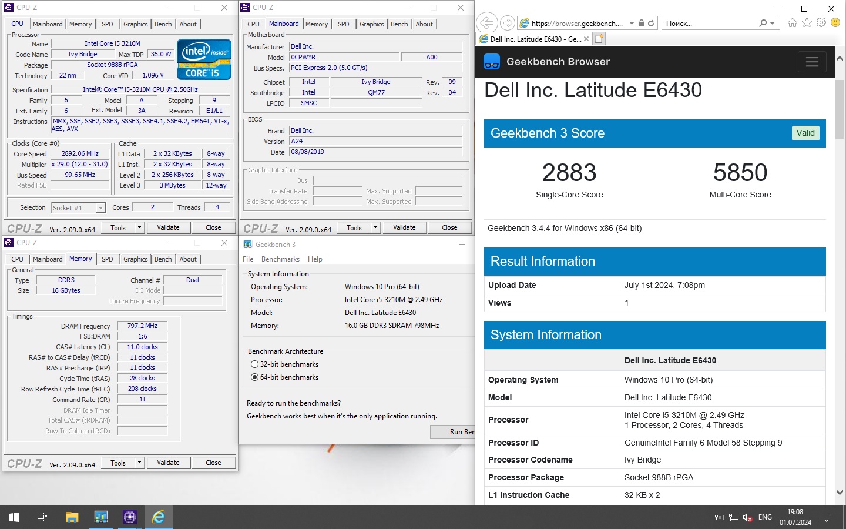Open the Geekbench 3 File menu
This screenshot has width=846, height=529.
248,259
